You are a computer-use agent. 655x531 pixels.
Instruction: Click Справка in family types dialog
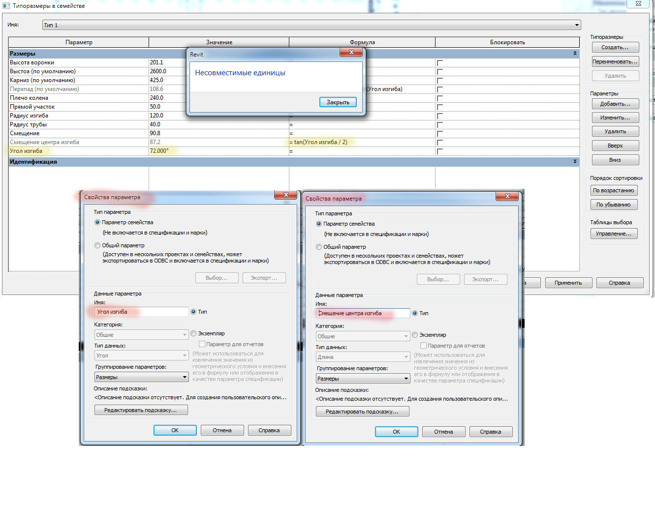(620, 283)
